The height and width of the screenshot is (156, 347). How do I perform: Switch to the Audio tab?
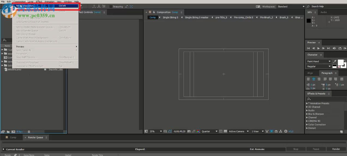click(x=324, y=12)
